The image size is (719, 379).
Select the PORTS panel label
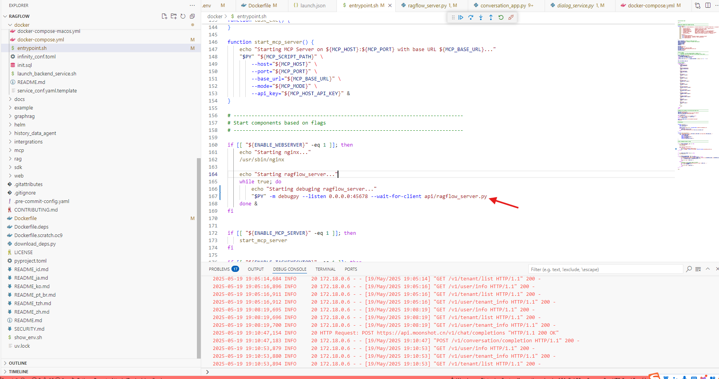pos(350,269)
